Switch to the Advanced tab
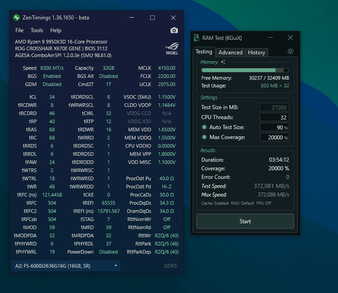The width and height of the screenshot is (338, 293). click(230, 53)
